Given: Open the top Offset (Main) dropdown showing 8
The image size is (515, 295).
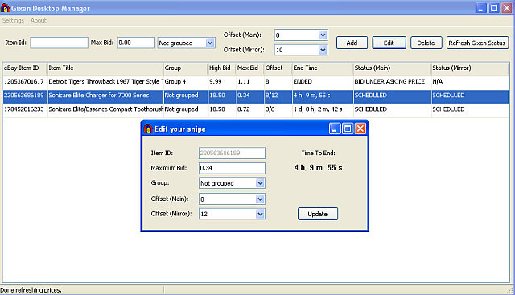Looking at the screenshot, I should [323, 35].
